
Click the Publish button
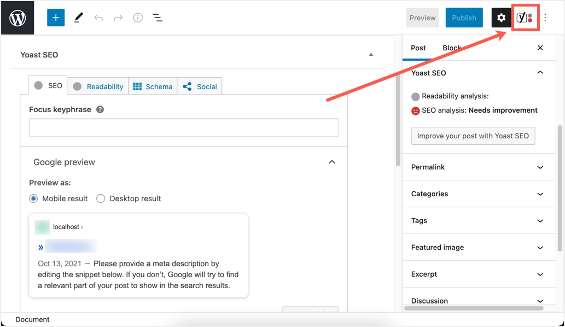click(x=464, y=17)
